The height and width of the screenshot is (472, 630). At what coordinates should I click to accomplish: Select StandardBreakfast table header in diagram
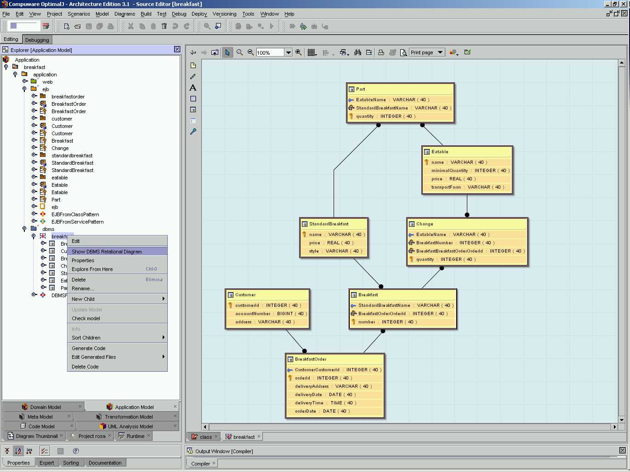[x=334, y=224]
